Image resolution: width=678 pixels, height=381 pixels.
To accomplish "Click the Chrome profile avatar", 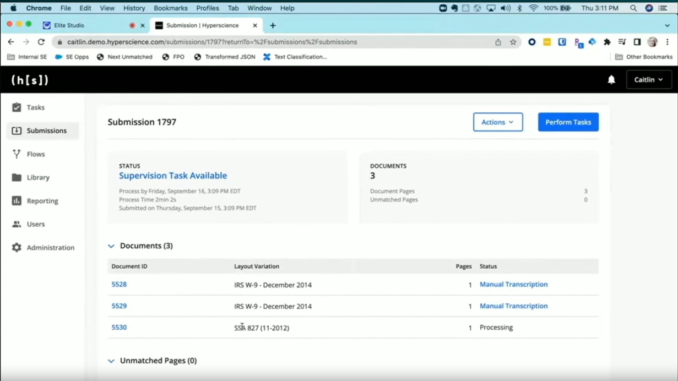I will coord(652,42).
